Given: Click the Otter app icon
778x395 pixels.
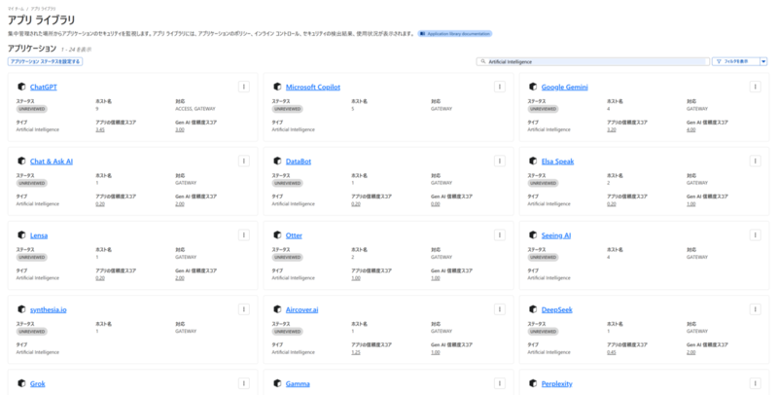Looking at the screenshot, I should 277,235.
